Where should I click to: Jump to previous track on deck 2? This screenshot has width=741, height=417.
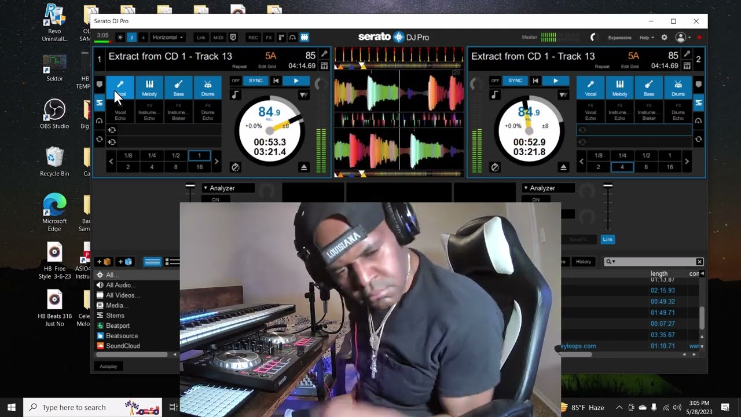pos(535,81)
